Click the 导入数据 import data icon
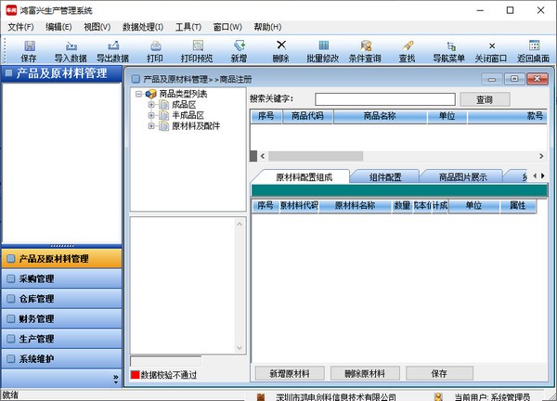The height and width of the screenshot is (401, 557). coord(71,50)
